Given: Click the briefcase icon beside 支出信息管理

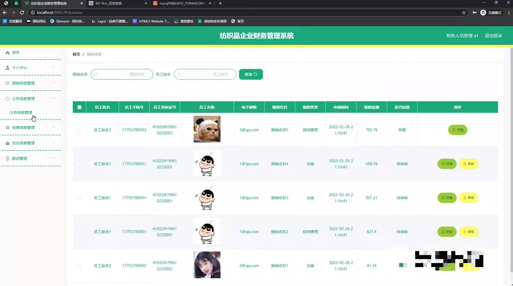Looking at the screenshot, I should [x=7, y=143].
